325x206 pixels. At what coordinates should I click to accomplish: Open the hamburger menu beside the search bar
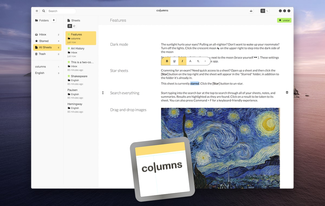click(37, 11)
